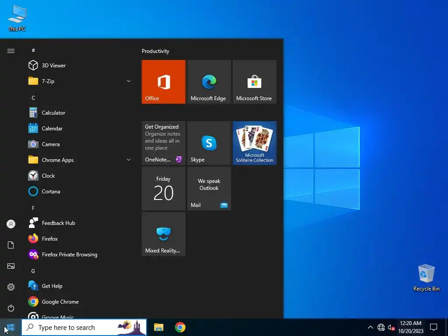Click the Windows Start button
The image size is (448, 336).
click(x=10, y=327)
